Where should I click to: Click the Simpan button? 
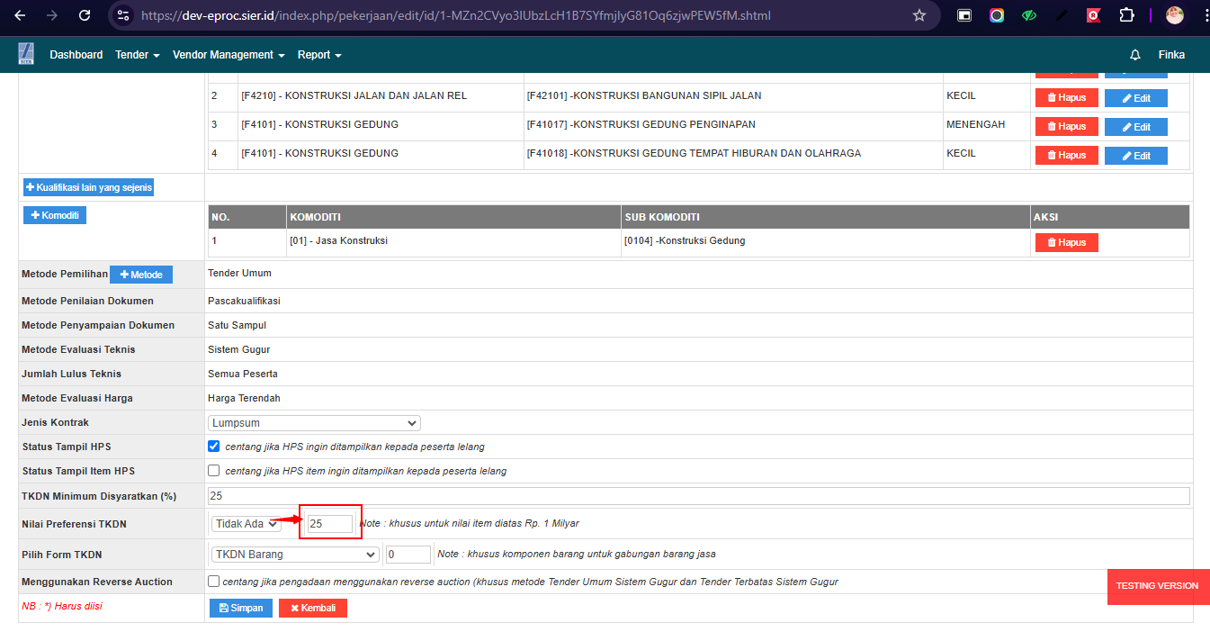[240, 609]
